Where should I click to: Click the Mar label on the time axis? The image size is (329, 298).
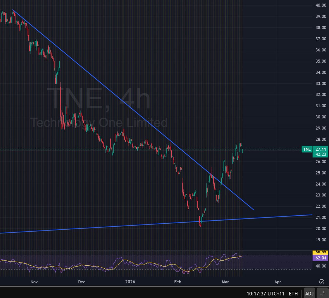click(x=225, y=282)
